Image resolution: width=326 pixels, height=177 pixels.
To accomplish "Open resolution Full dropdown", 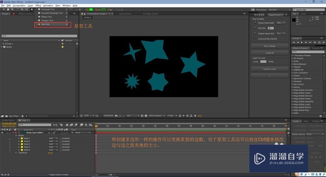I will 133,116.
